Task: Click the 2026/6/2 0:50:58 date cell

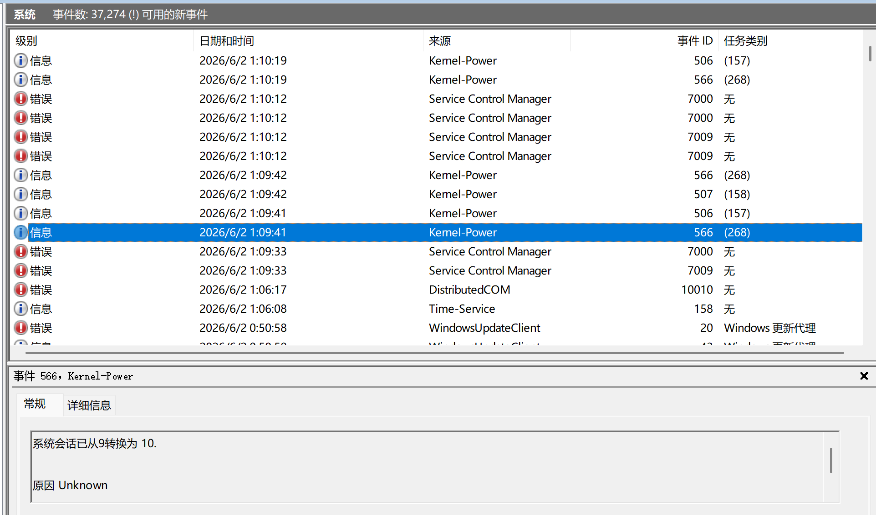Action: coord(243,328)
